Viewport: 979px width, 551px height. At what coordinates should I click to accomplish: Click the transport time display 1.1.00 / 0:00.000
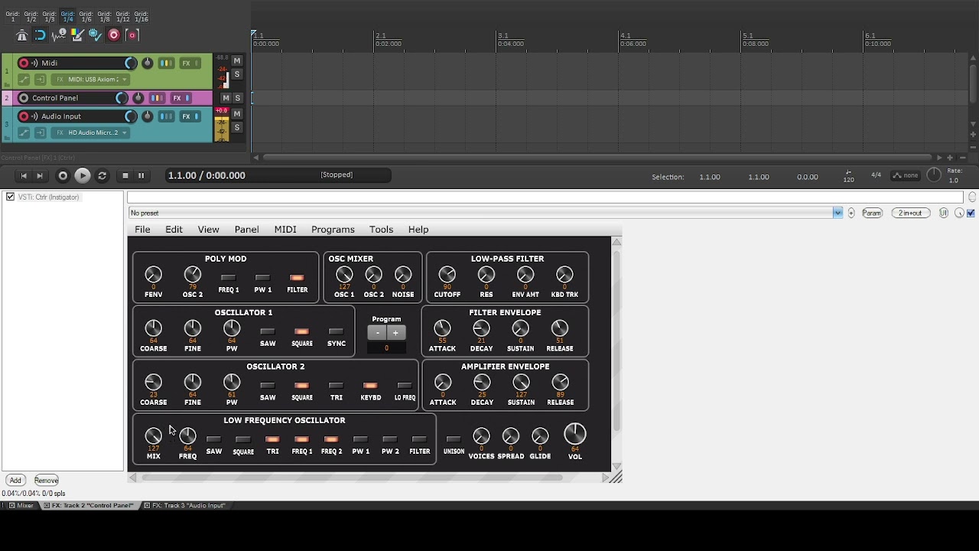[207, 175]
